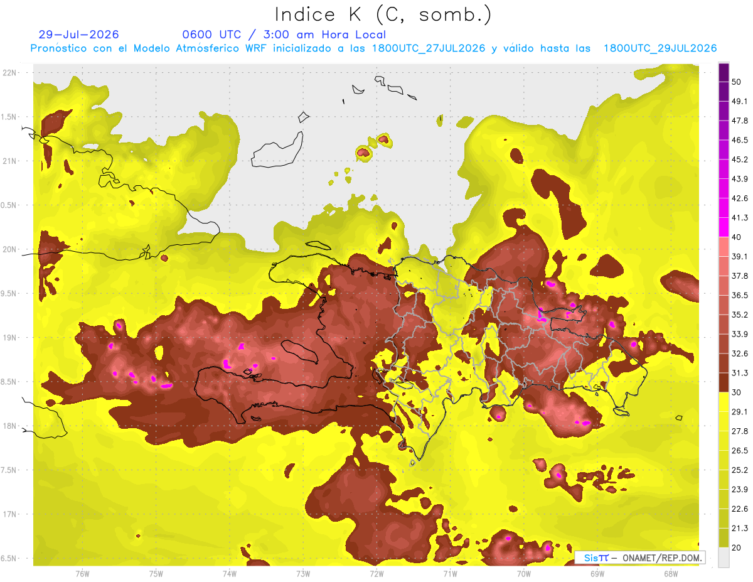Select the date text "29-Jul-2026"
This screenshot has width=753, height=582.
coord(78,35)
